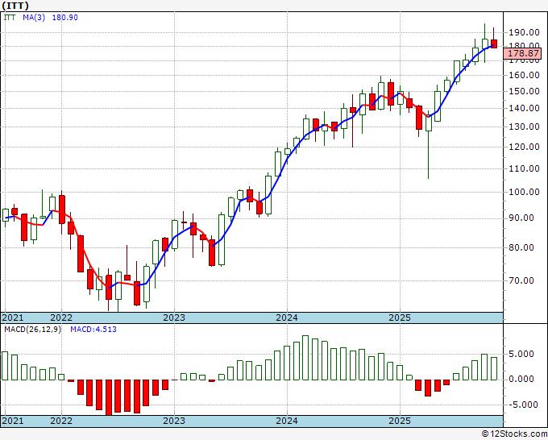Select the MACD(26,12,9) indicator label
Viewport: 548px width, 440px height.
32,330
